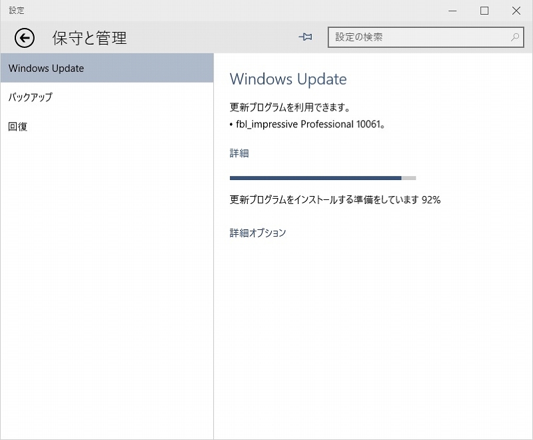533x440 pixels.
Task: Click the 92% installation status text
Action: [x=335, y=199]
